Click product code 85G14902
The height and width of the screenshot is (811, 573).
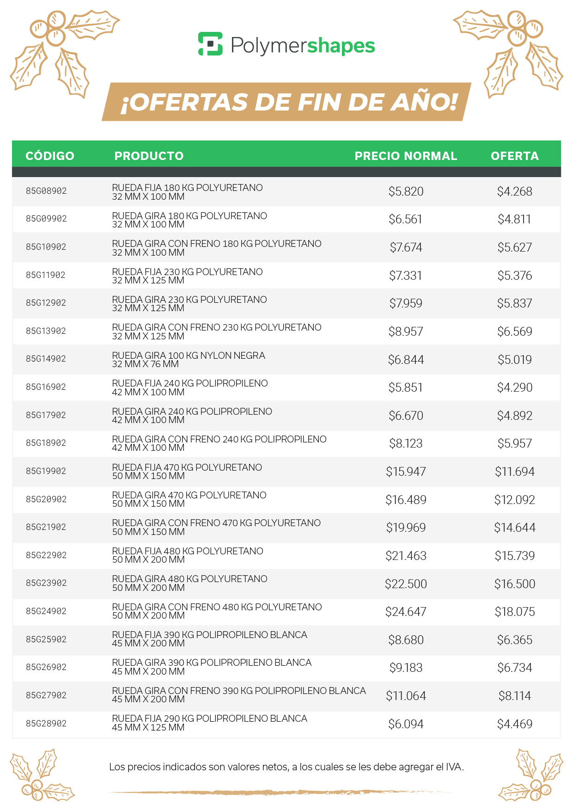click(46, 359)
